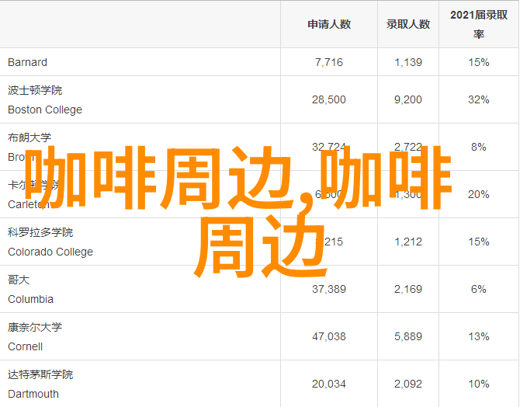
Task: Click the 波士顿学院 Chinese name
Action: [x=35, y=90]
